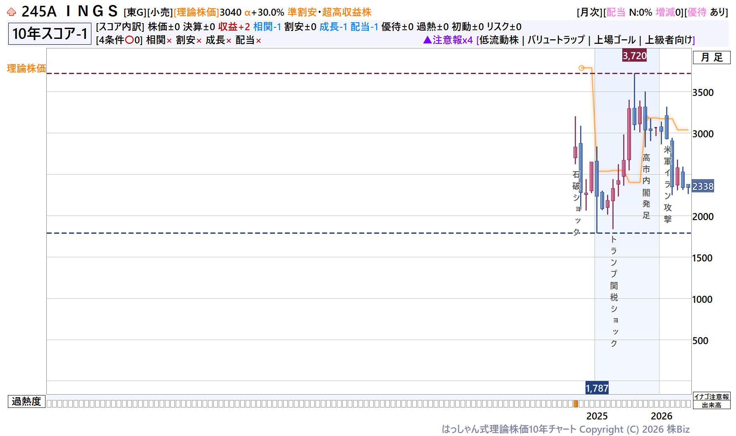Click the 1000 price axis label
Viewport: 736px width, 436px height.
pos(703,299)
